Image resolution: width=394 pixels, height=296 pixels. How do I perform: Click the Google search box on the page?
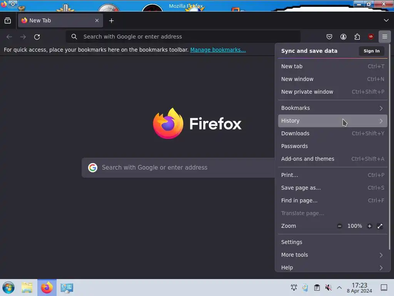(x=179, y=168)
